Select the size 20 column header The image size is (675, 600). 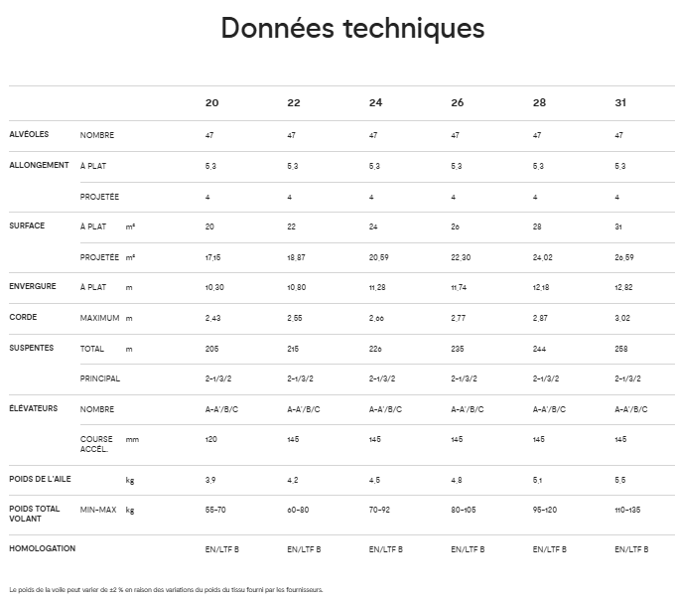(211, 103)
